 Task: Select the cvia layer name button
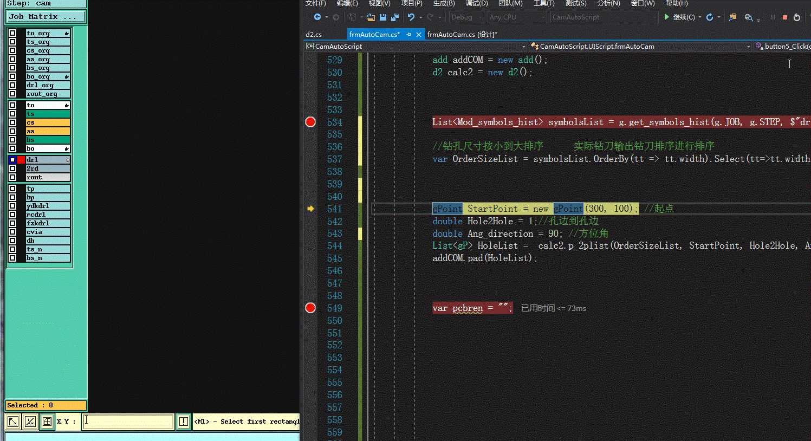[x=48, y=232]
